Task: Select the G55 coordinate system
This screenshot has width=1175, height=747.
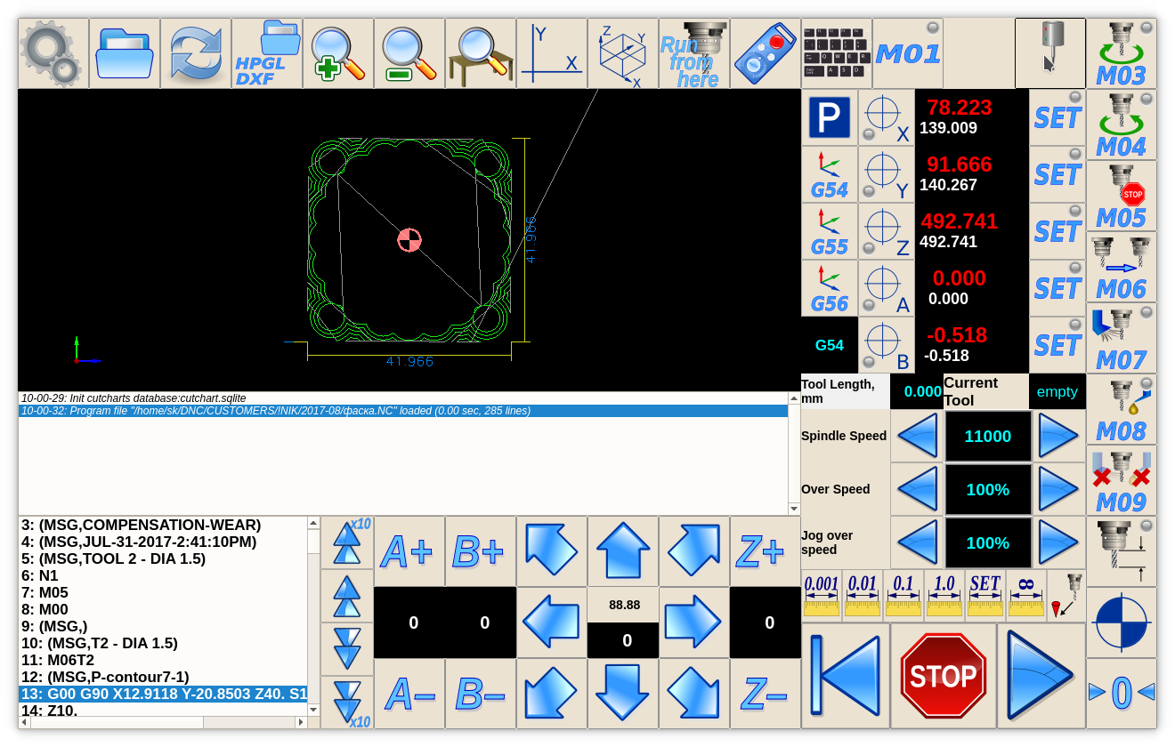Action: coord(830,231)
